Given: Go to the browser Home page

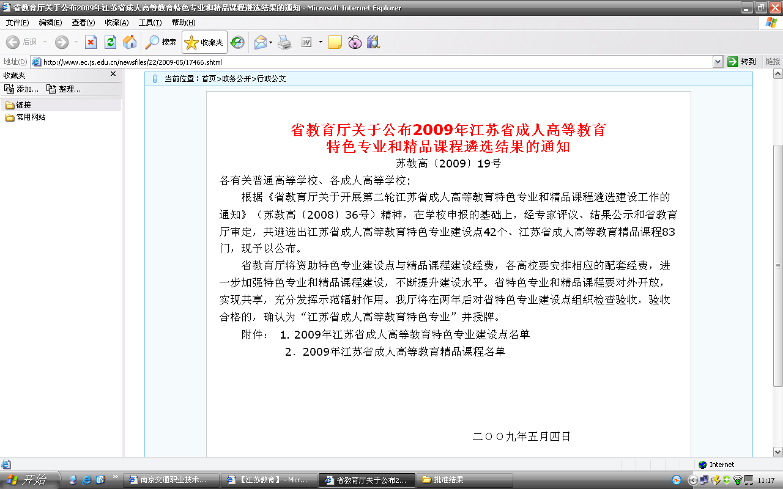Looking at the screenshot, I should [130, 42].
